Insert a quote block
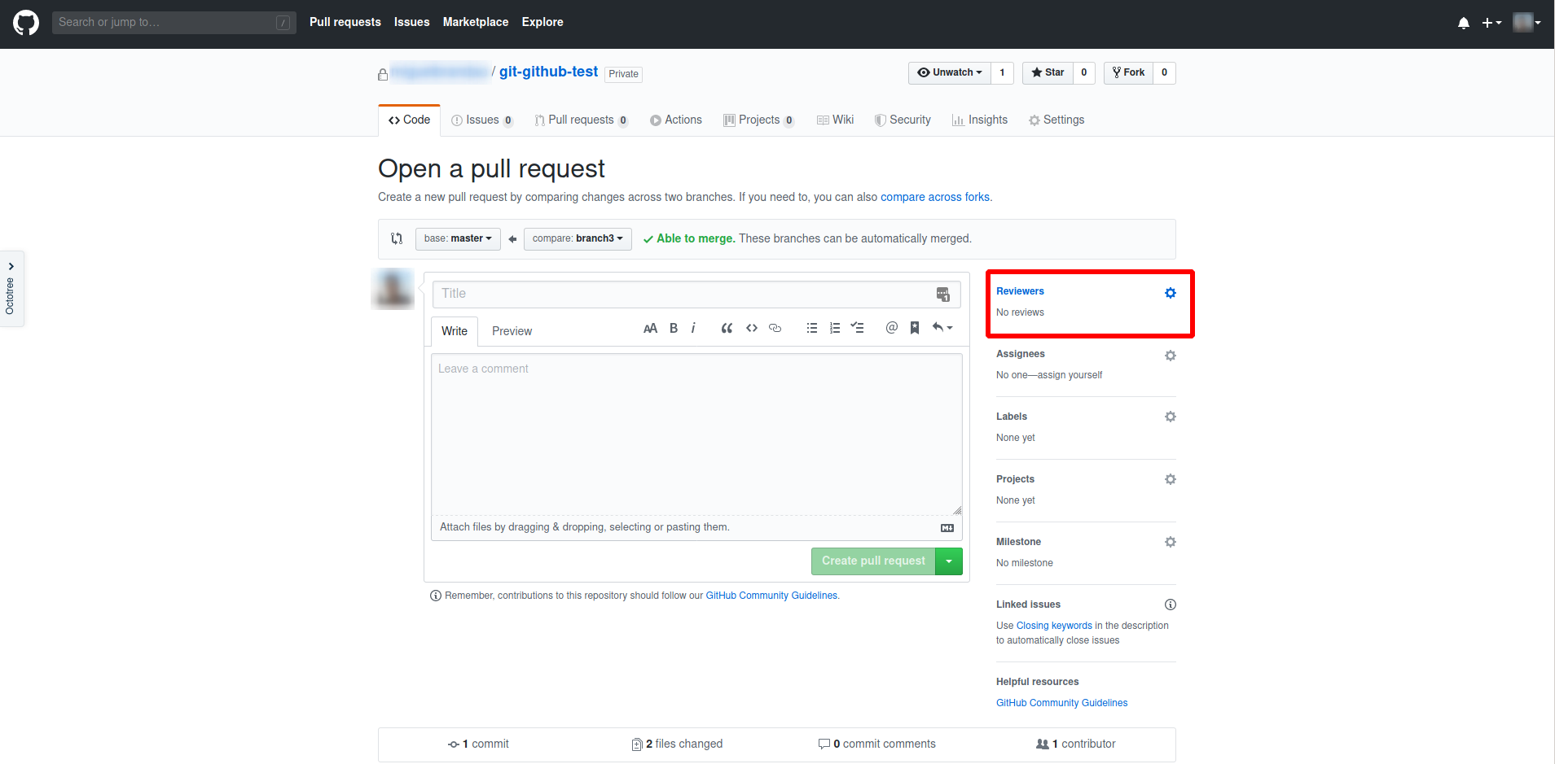This screenshot has height=764, width=1555. tap(727, 328)
